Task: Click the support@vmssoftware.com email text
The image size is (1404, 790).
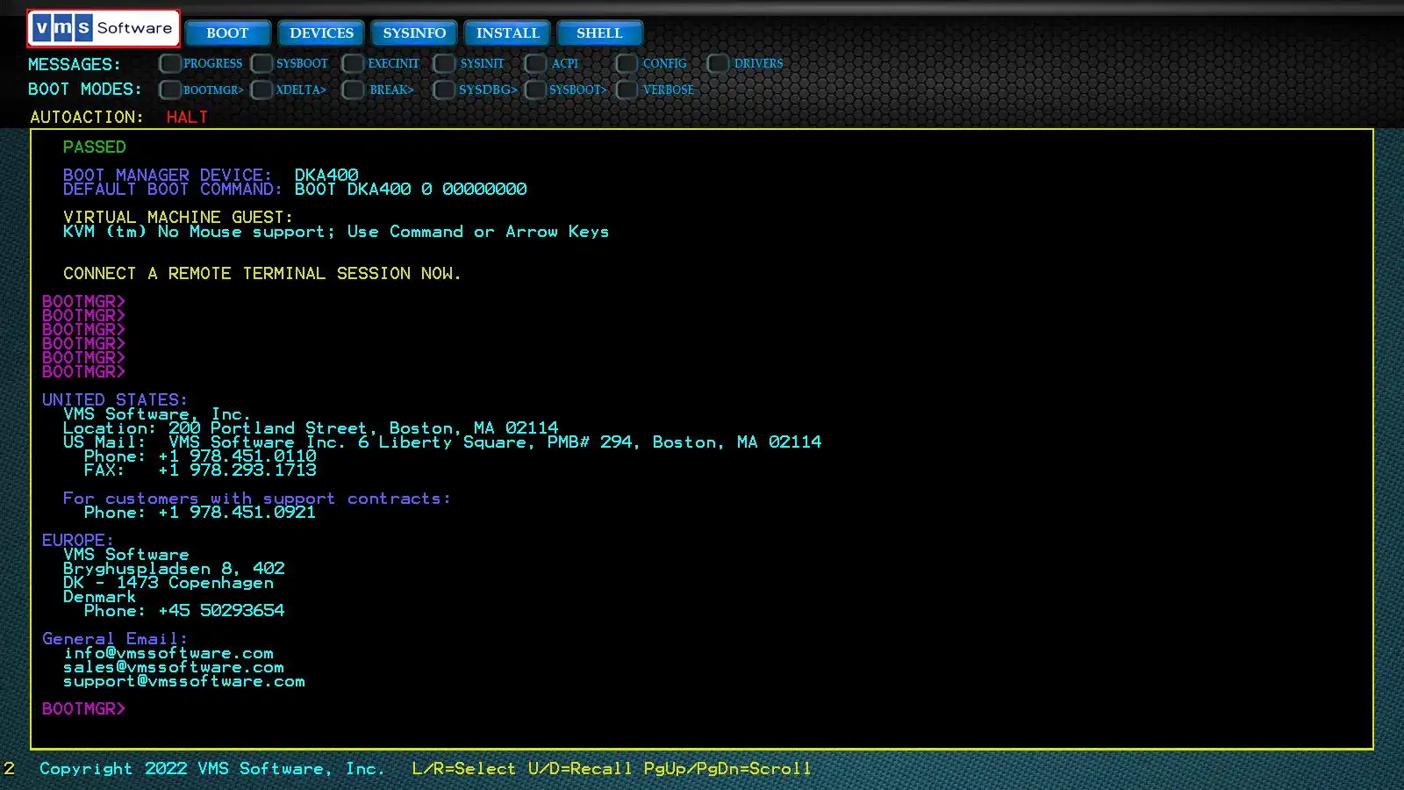Action: point(184,681)
